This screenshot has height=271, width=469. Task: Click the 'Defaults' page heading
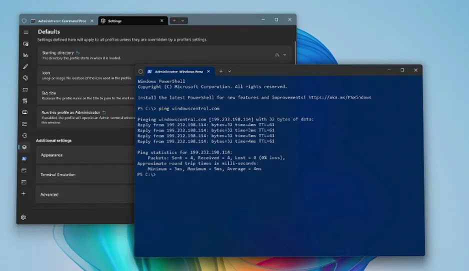pos(49,31)
